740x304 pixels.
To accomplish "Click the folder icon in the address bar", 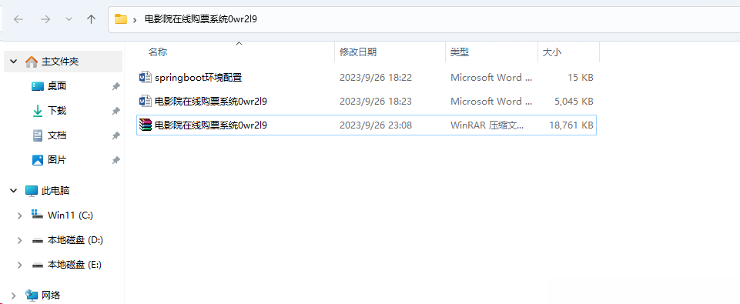I will [x=122, y=19].
